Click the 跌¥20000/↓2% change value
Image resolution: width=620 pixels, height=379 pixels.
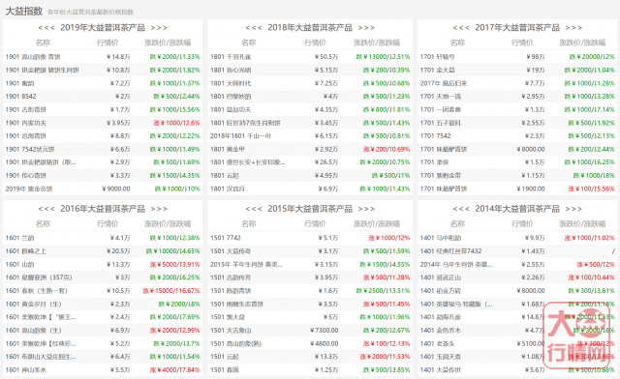click(x=592, y=57)
